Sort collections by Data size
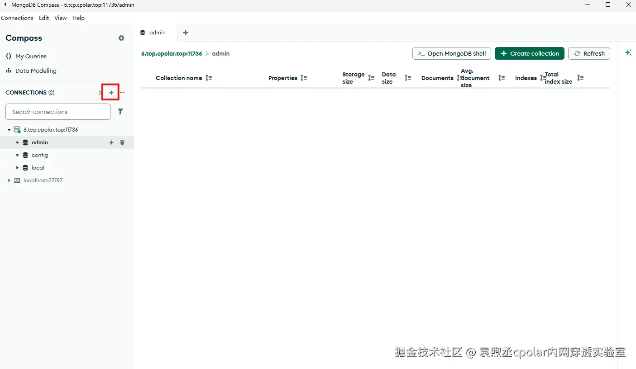 (408, 78)
